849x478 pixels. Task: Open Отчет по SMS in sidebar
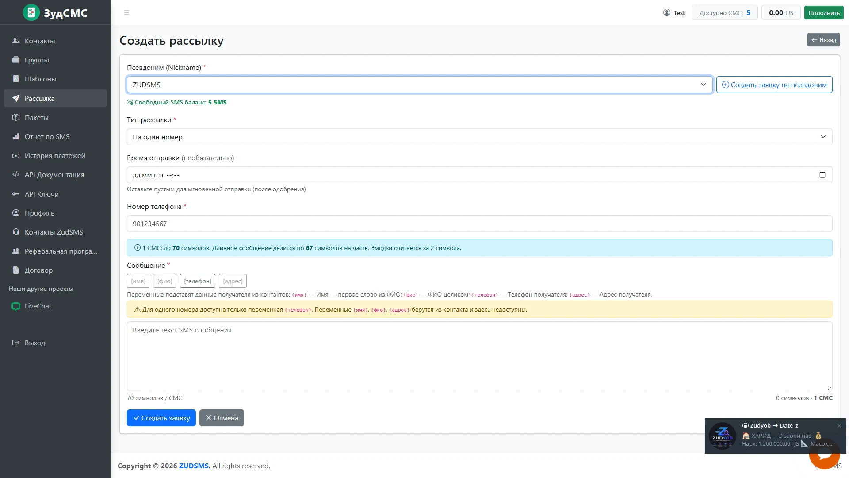point(55,136)
